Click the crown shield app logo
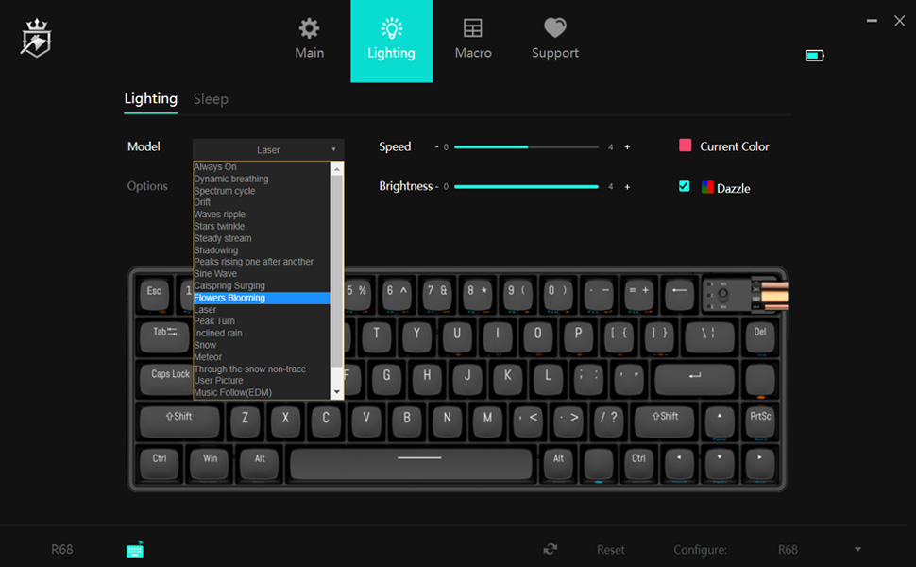The height and width of the screenshot is (567, 916). 36,38
